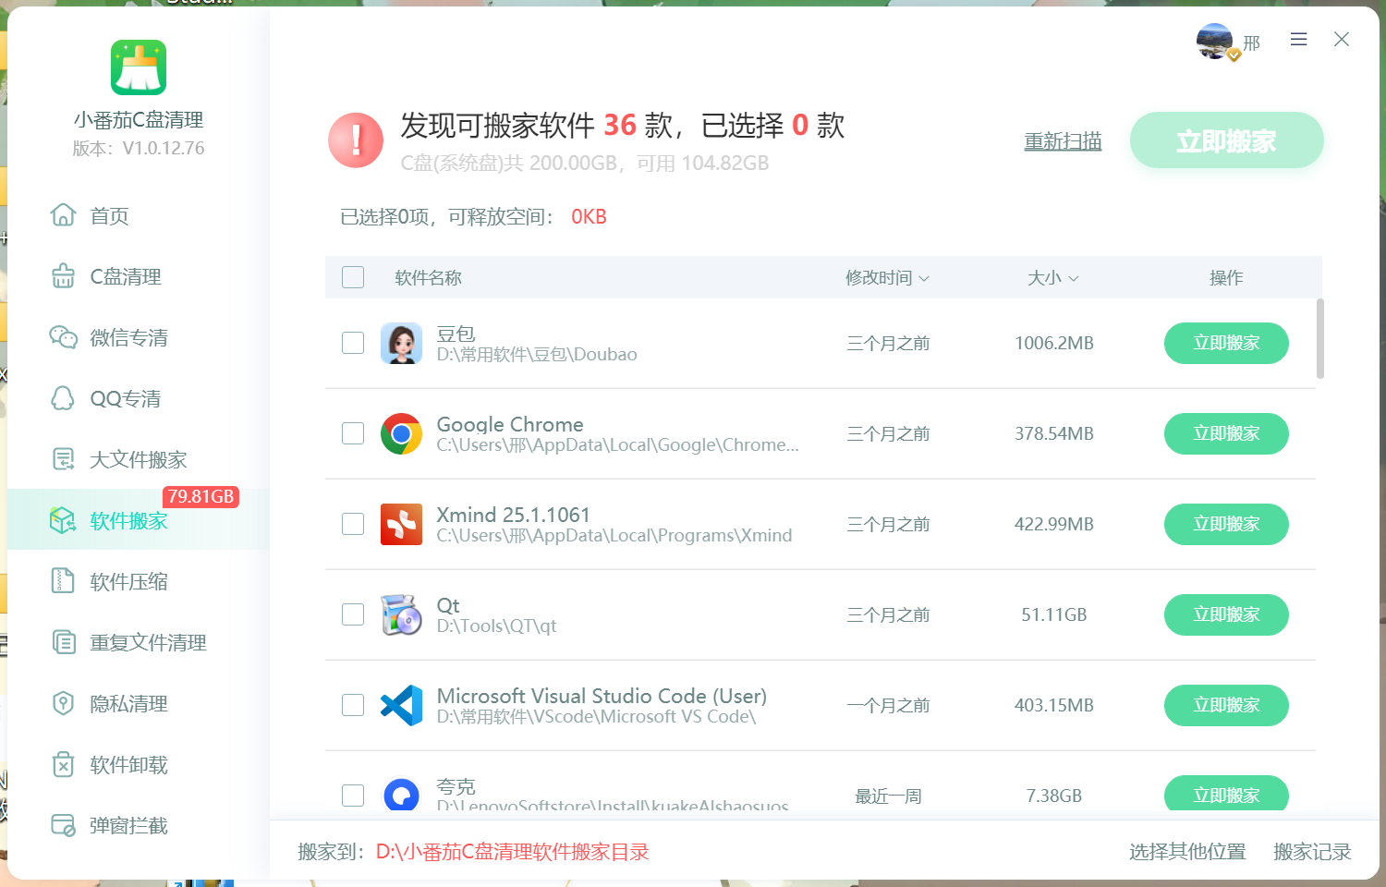Click the top 立即搬家 main button

[x=1227, y=140]
